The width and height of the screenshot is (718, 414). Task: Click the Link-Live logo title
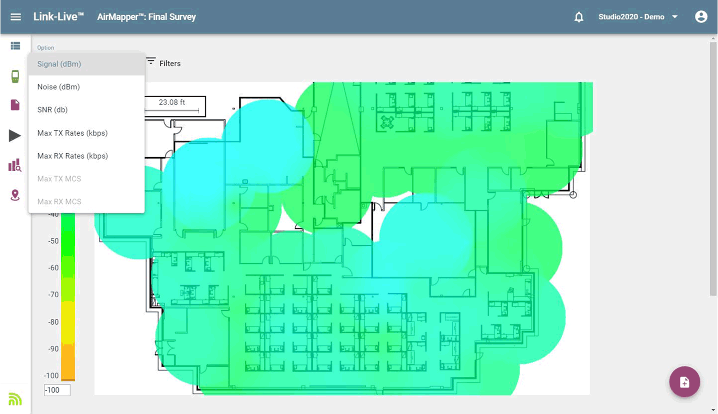pos(58,17)
